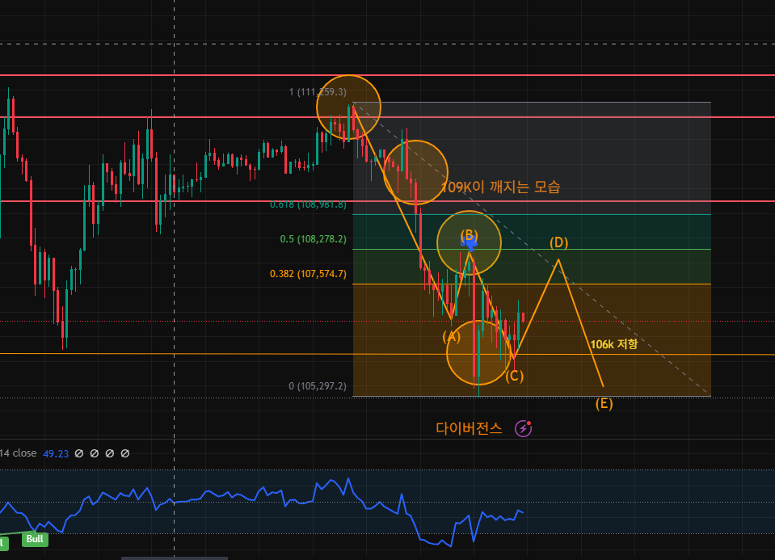Screen dimensions: 775x560
Task: Select the 다이버전스 text label
Action: click(x=469, y=428)
